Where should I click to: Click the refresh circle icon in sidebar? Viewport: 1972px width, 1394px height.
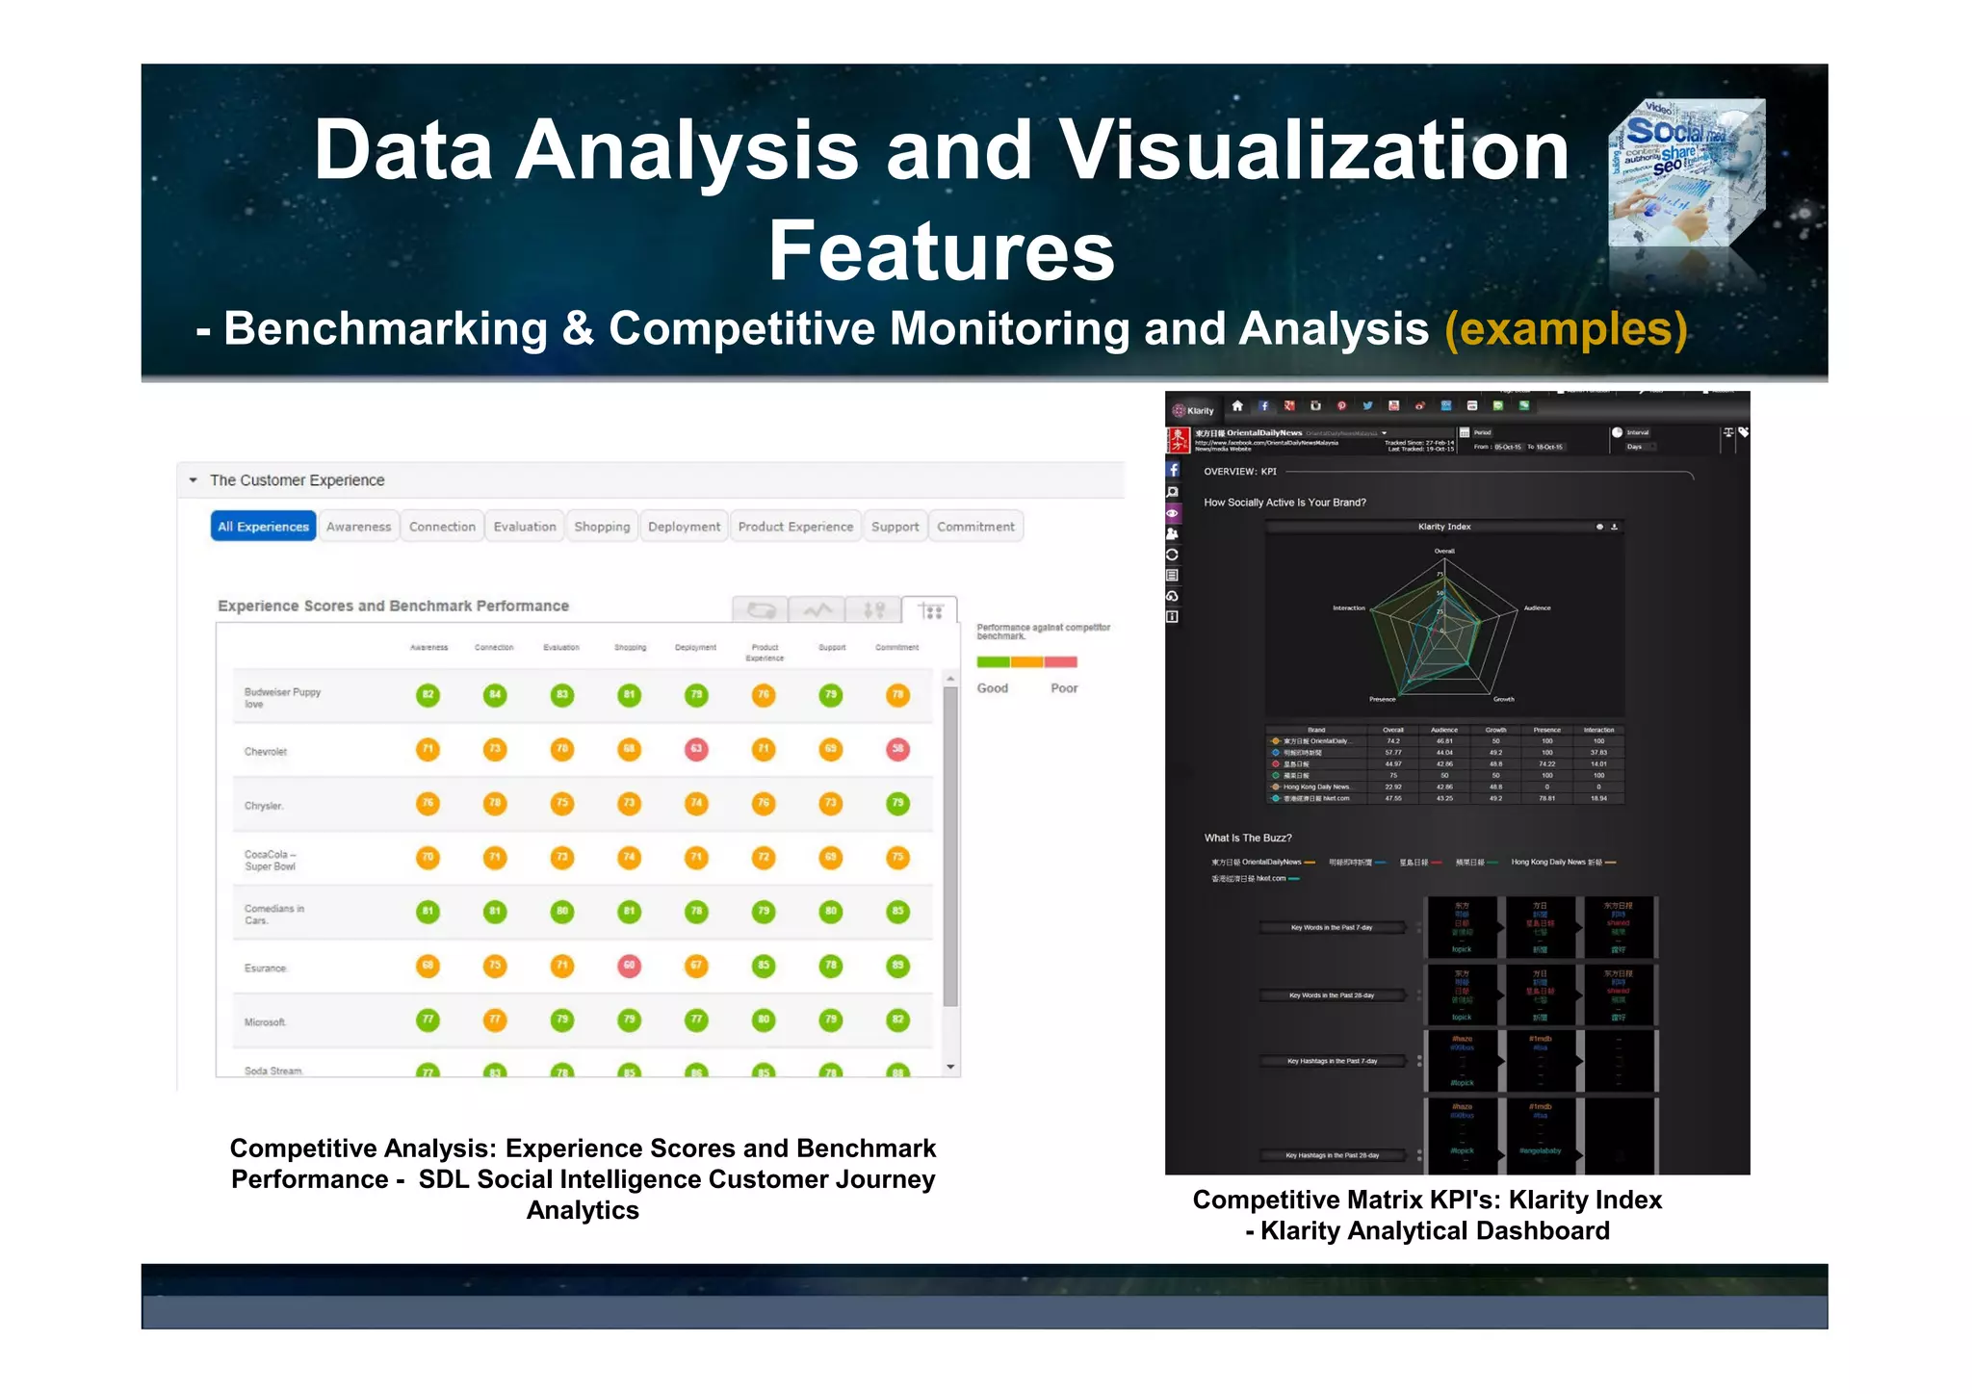click(x=1173, y=555)
